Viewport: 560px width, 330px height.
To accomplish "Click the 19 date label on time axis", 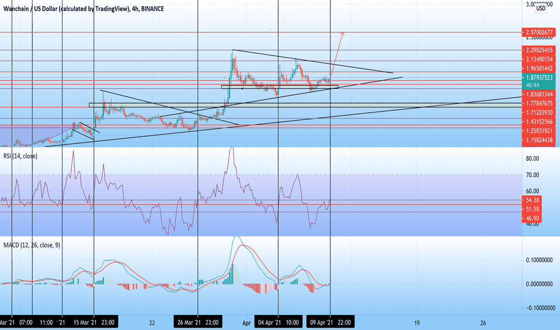I will point(417,323).
